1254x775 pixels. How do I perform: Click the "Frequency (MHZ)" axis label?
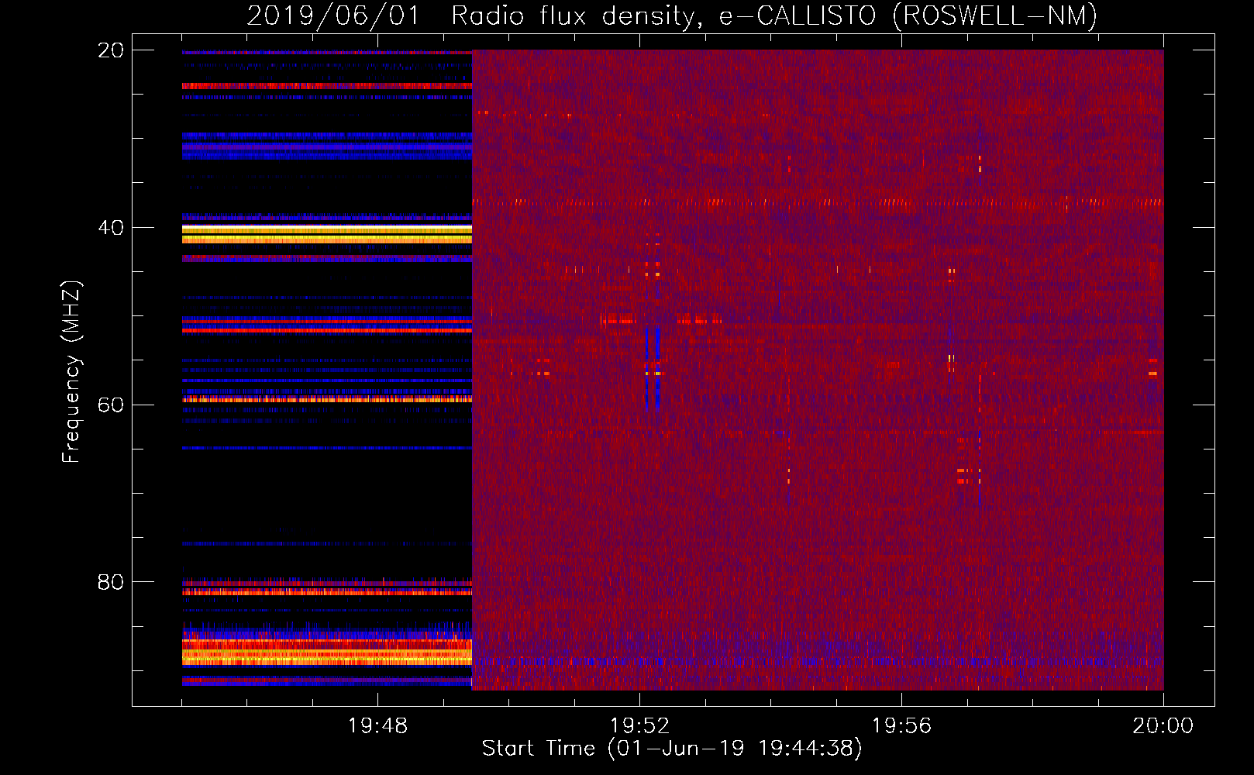point(71,371)
